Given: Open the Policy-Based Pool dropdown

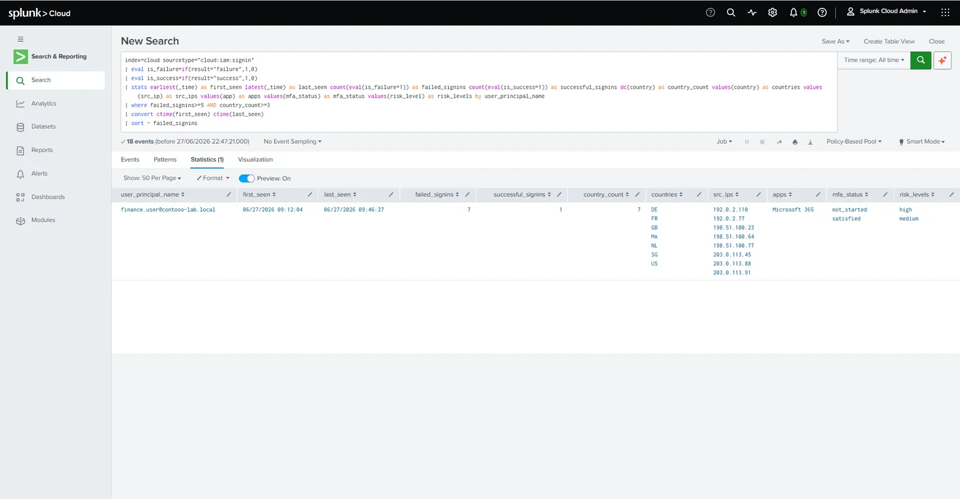Looking at the screenshot, I should coord(854,142).
